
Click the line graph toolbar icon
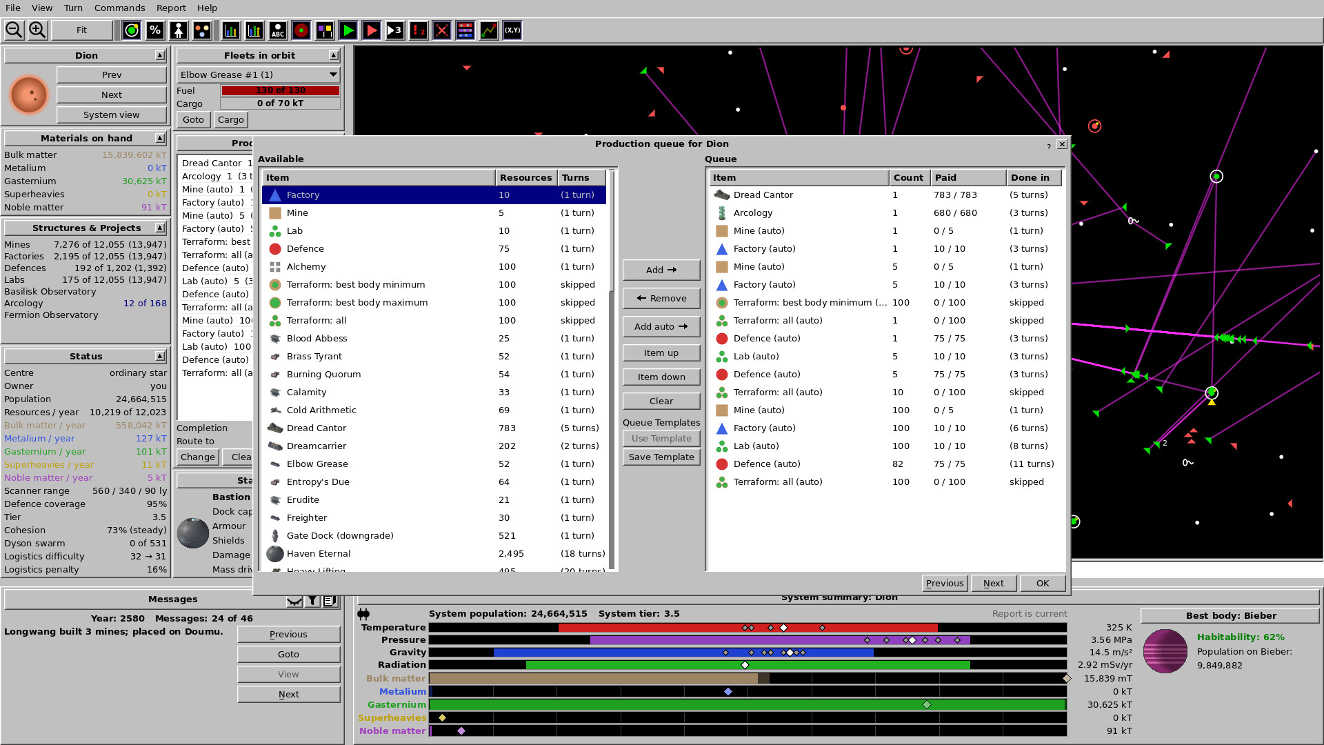(489, 30)
